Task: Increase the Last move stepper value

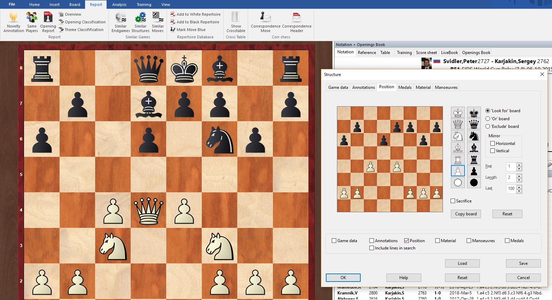Action: click(519, 187)
